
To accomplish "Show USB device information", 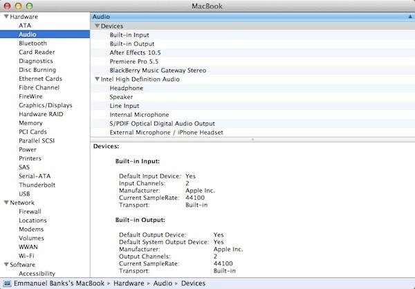I will point(24,194).
